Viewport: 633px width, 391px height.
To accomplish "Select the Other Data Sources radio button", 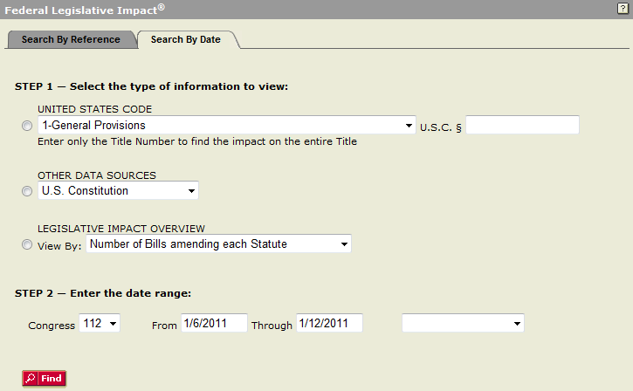I will coord(27,191).
